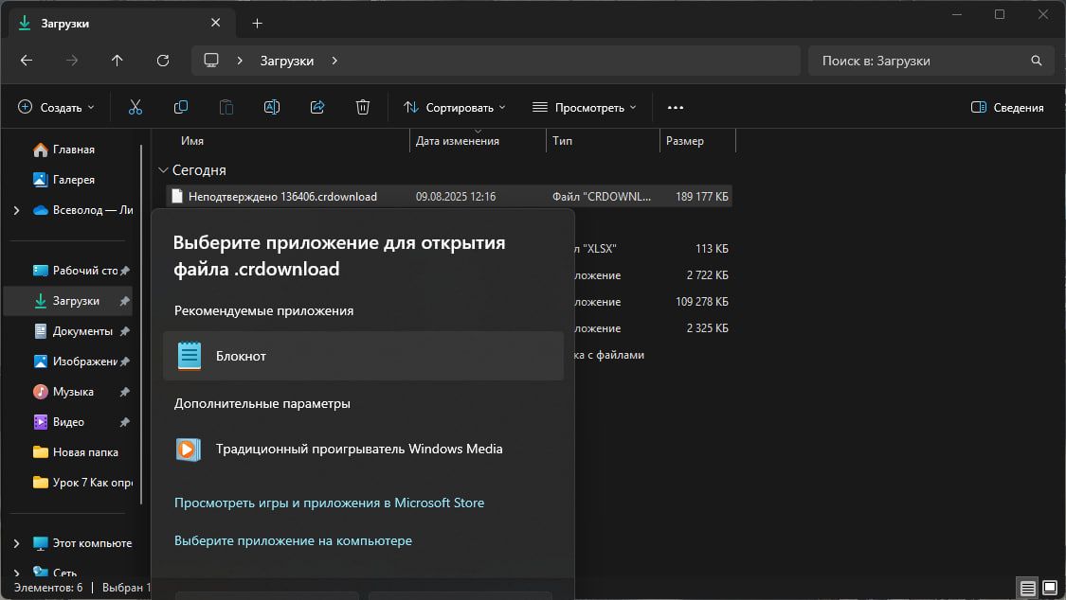Click chevron after Загрузки in address bar
The width and height of the screenshot is (1066, 600).
pyautogui.click(x=334, y=61)
